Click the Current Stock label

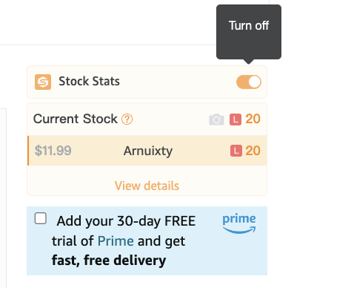pos(76,119)
